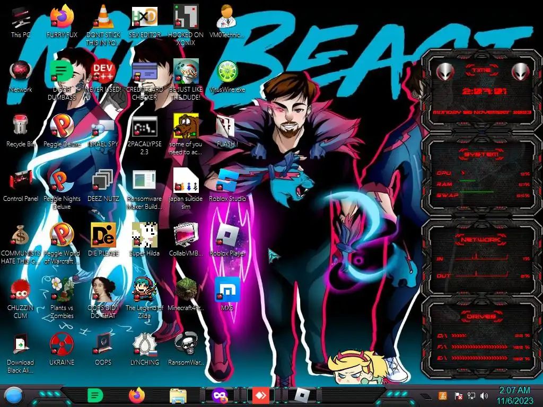Launch 2PACALYPSE 2.3 console icon
The width and height of the screenshot is (543, 407).
(x=144, y=127)
